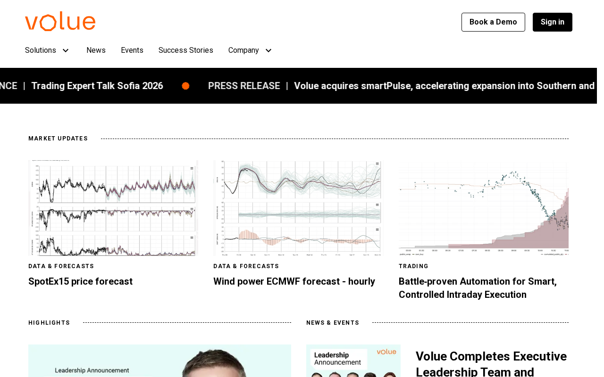Open the SpotEx15 price forecast article title

point(80,281)
